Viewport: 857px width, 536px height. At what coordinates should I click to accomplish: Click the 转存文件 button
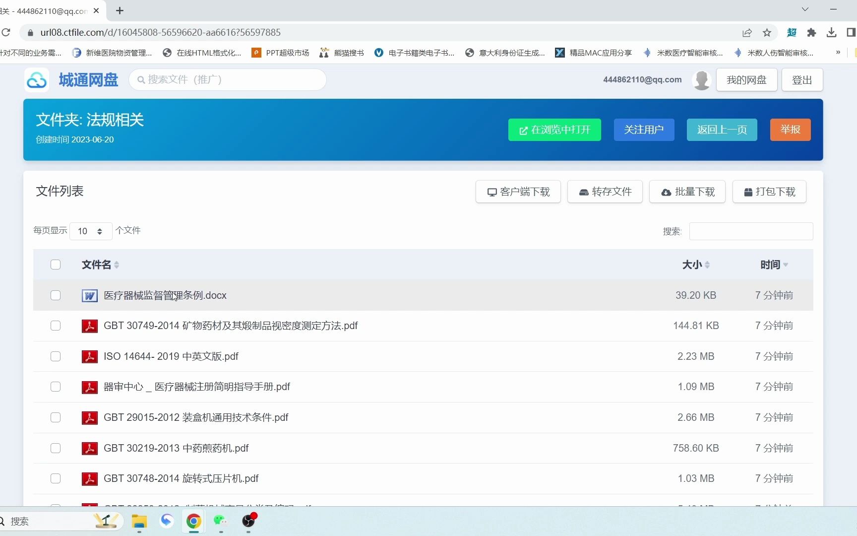pos(605,192)
